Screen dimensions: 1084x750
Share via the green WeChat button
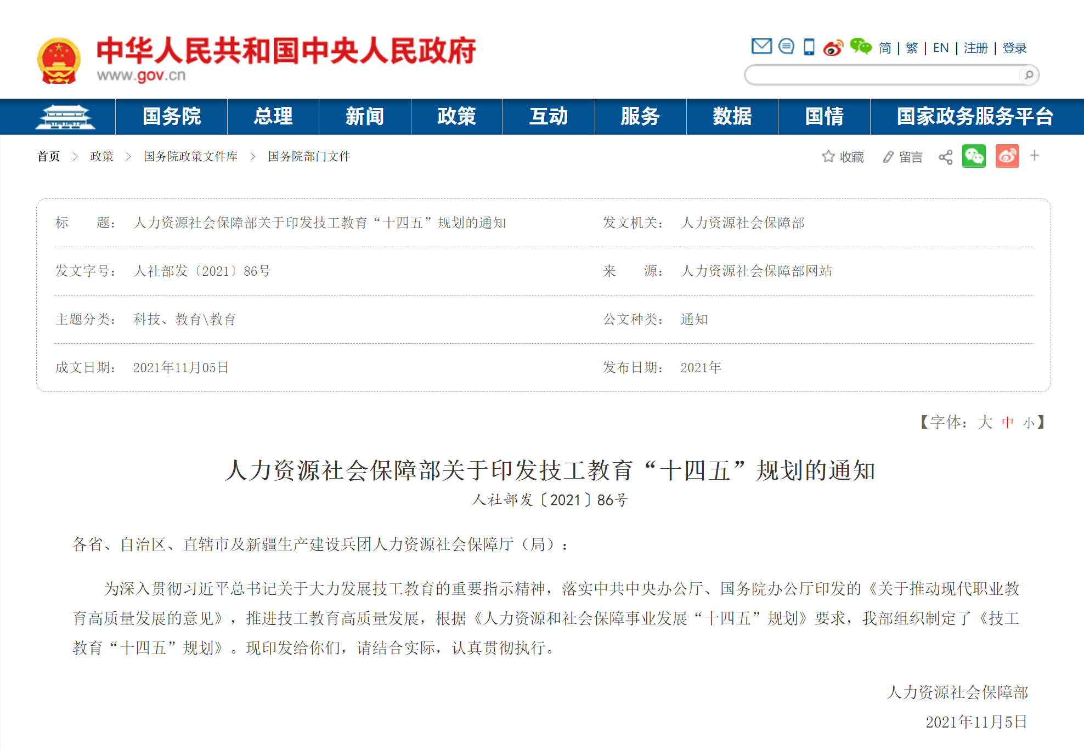pos(974,157)
